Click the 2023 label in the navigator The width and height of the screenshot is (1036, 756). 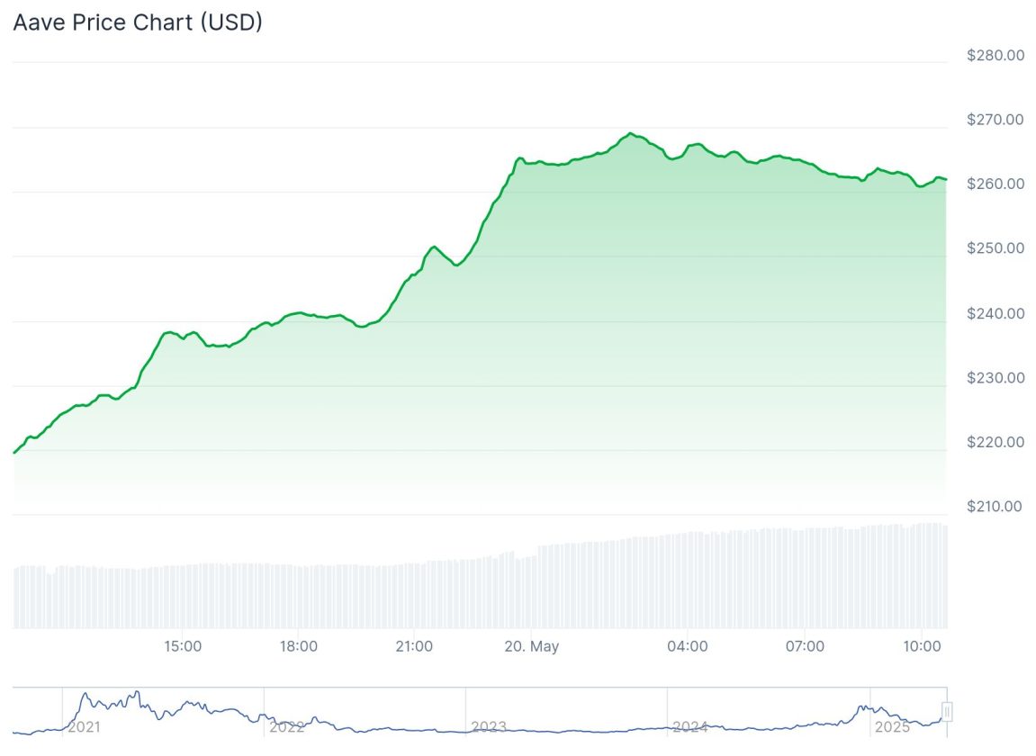coord(489,727)
